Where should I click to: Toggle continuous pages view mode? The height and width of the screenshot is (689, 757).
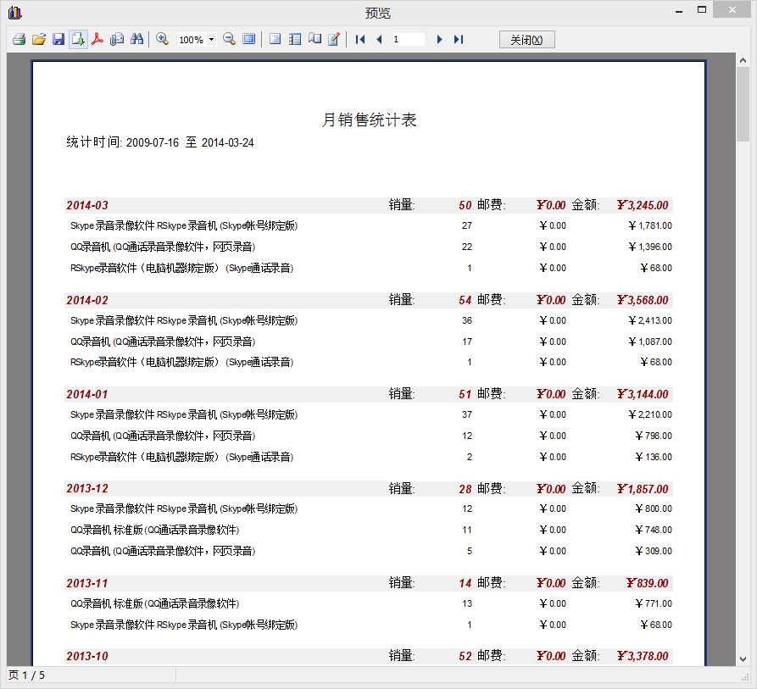point(293,39)
